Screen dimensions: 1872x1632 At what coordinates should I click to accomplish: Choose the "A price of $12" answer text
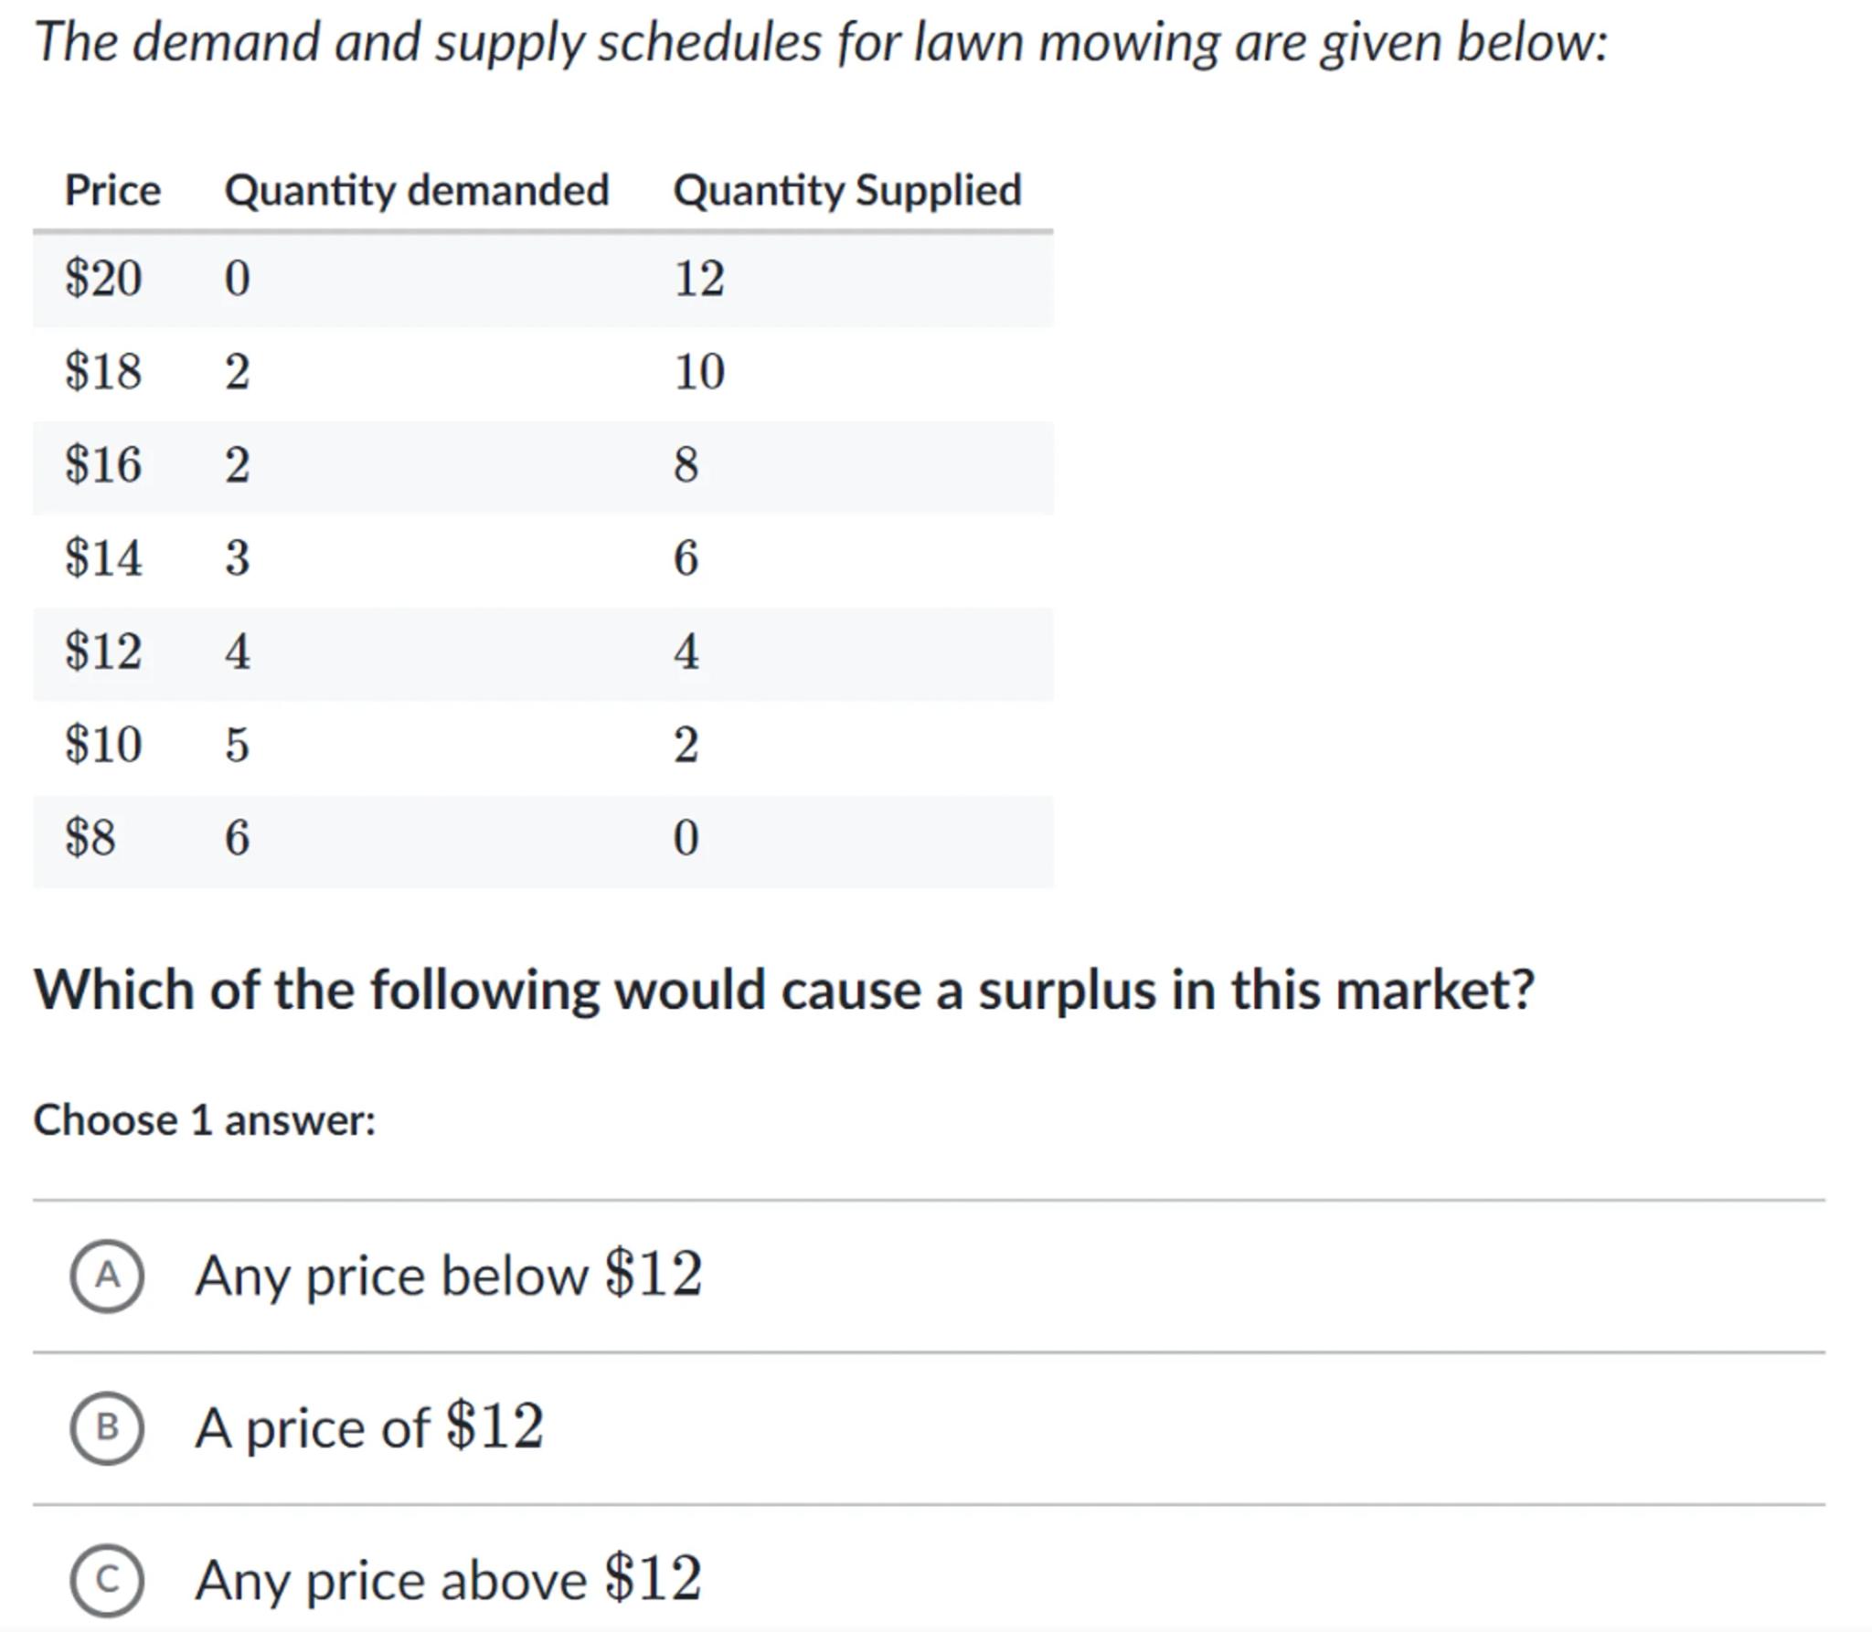(x=369, y=1428)
